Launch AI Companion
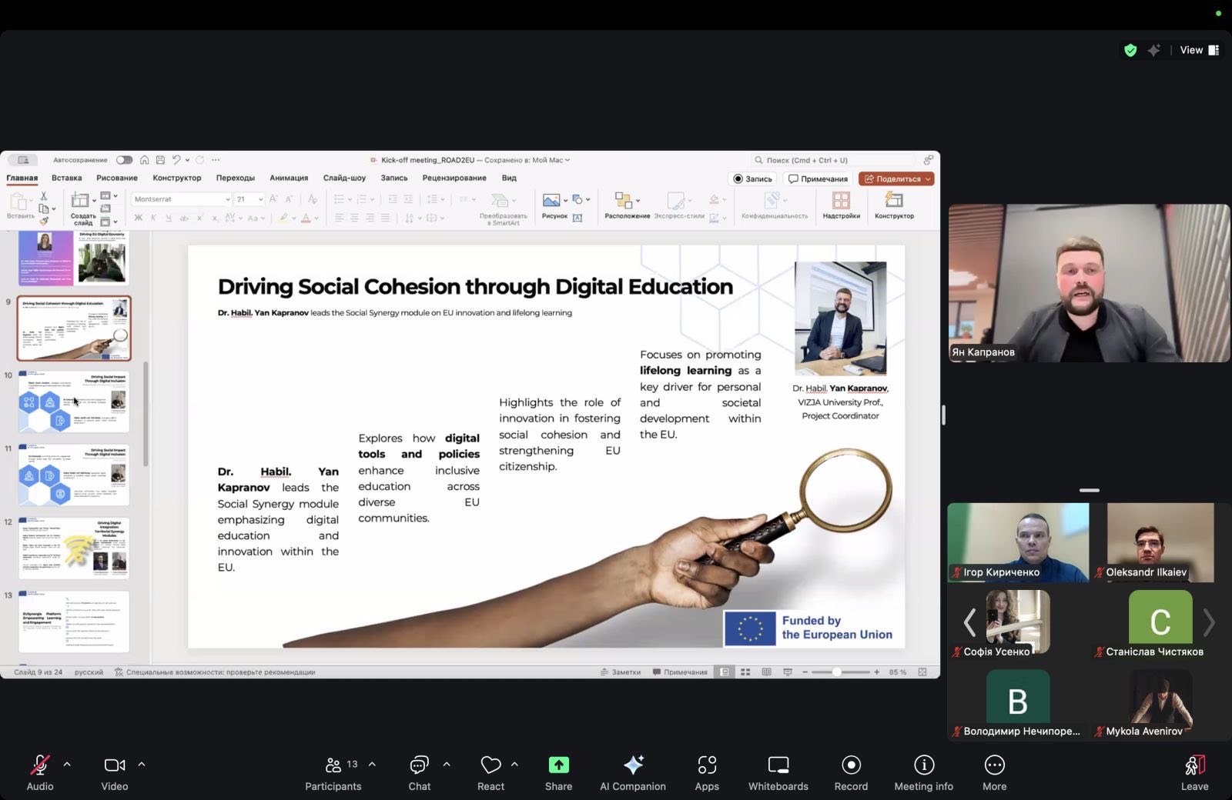The height and width of the screenshot is (800, 1232). pos(633,765)
